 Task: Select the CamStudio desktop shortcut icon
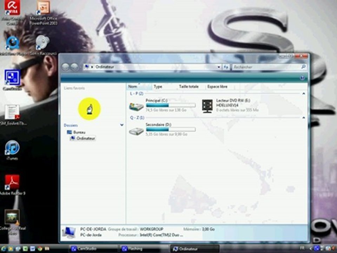click(12, 78)
